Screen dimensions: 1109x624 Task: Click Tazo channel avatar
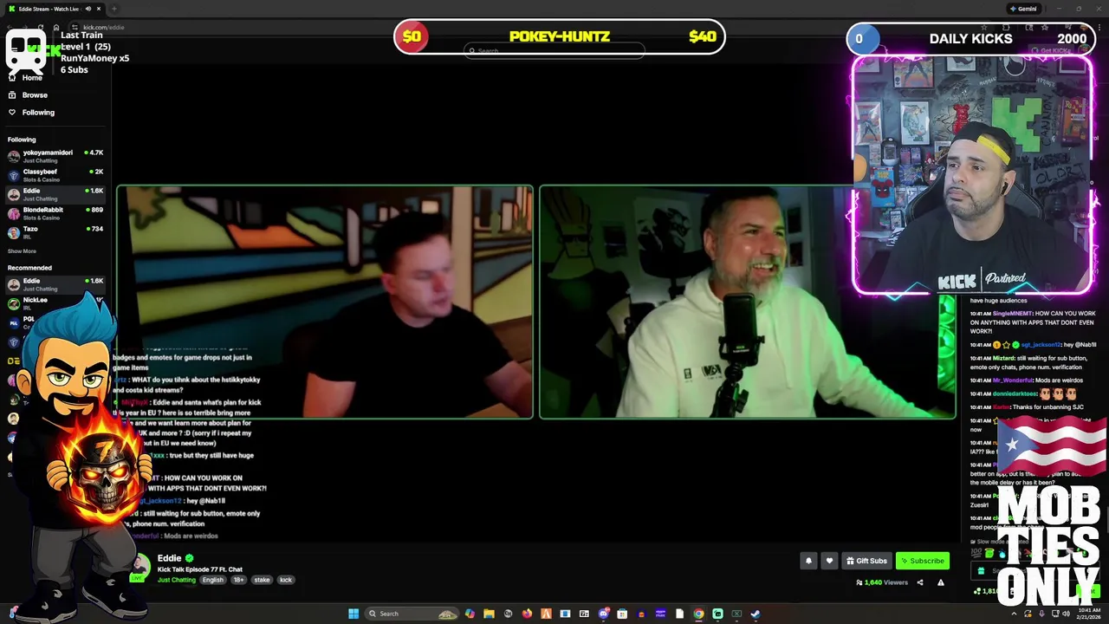coord(13,232)
